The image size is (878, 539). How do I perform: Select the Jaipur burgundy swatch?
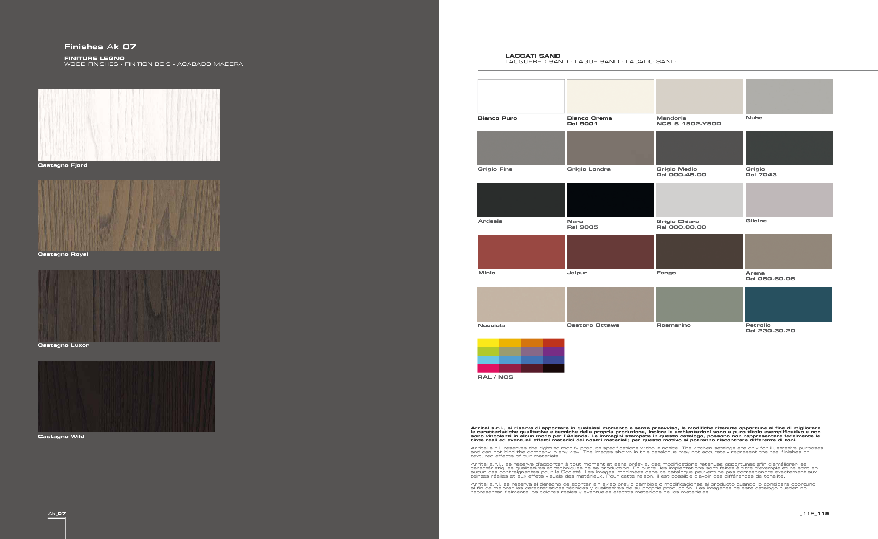(x=610, y=252)
